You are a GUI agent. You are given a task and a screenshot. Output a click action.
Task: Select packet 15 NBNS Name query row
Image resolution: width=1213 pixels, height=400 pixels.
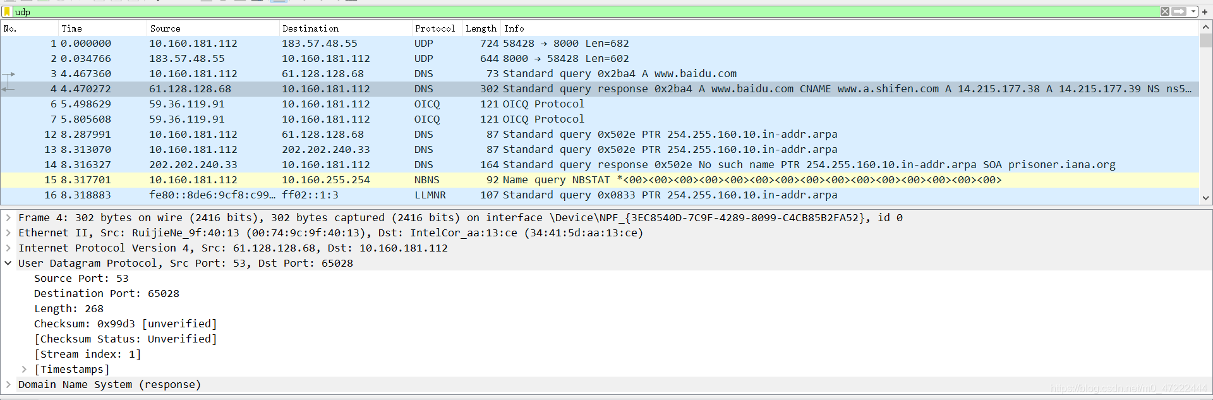600,180
